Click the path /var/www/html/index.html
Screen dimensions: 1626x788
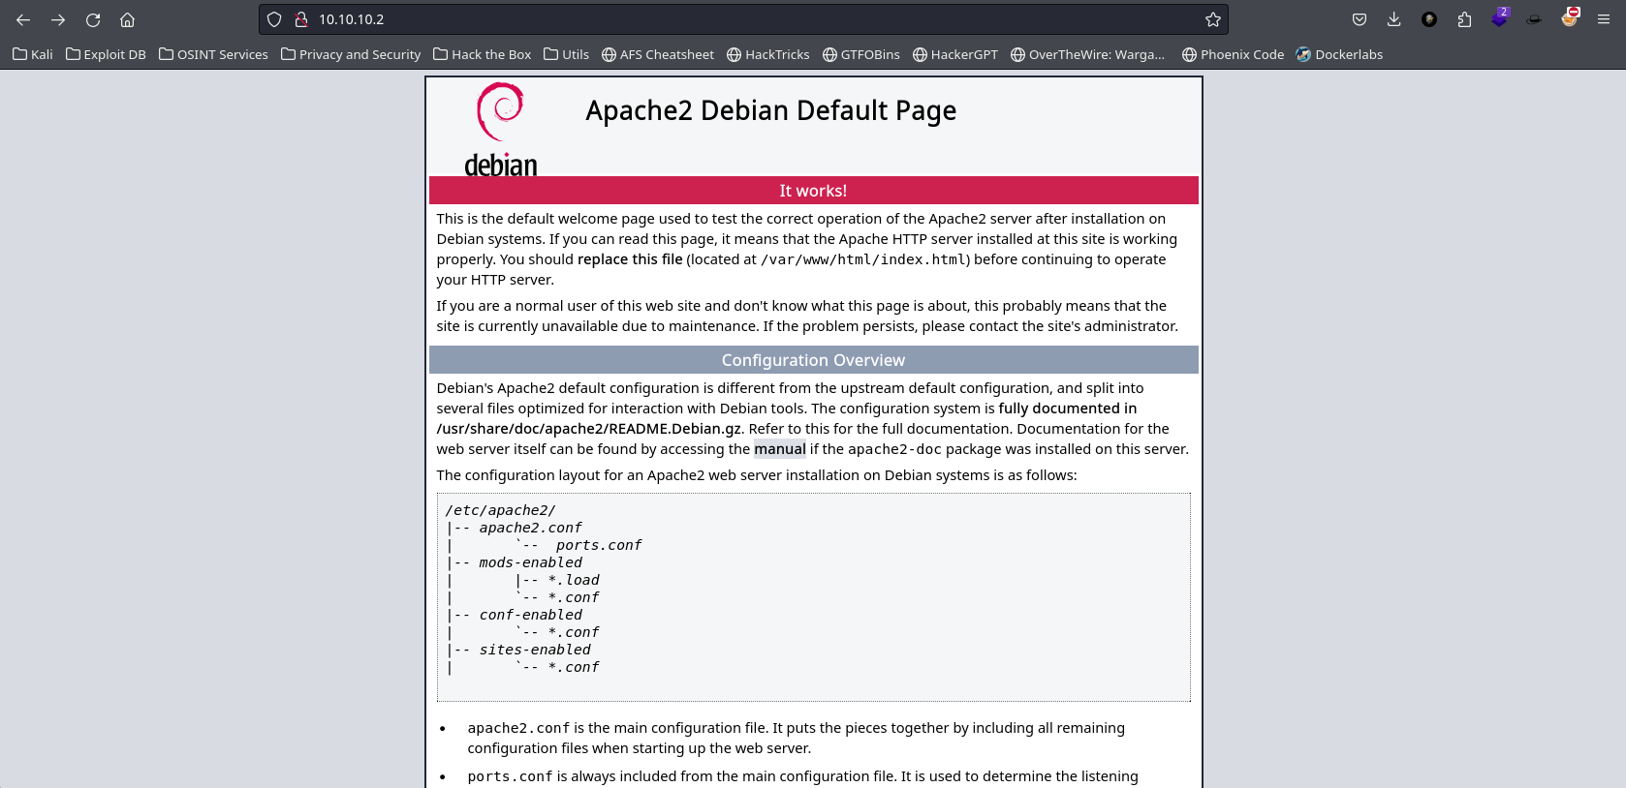pos(862,259)
